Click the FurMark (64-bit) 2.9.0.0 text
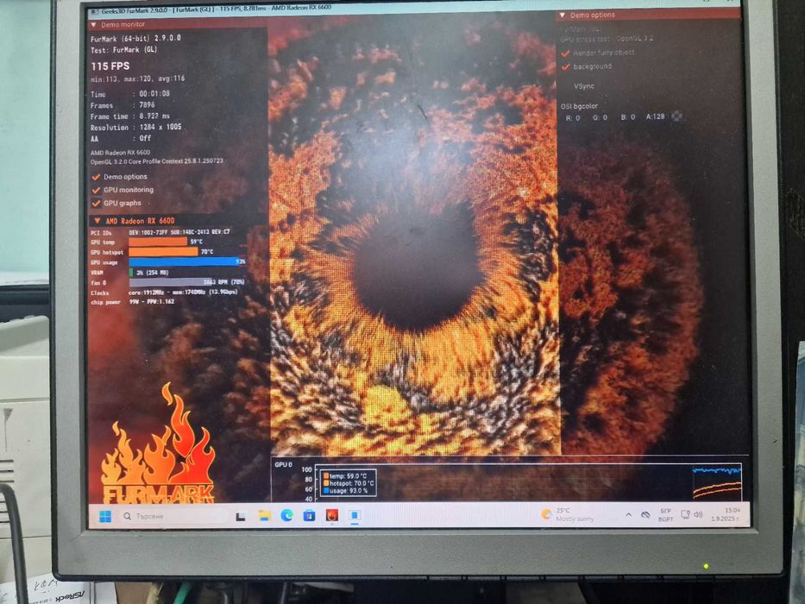The width and height of the screenshot is (805, 604). (x=135, y=39)
